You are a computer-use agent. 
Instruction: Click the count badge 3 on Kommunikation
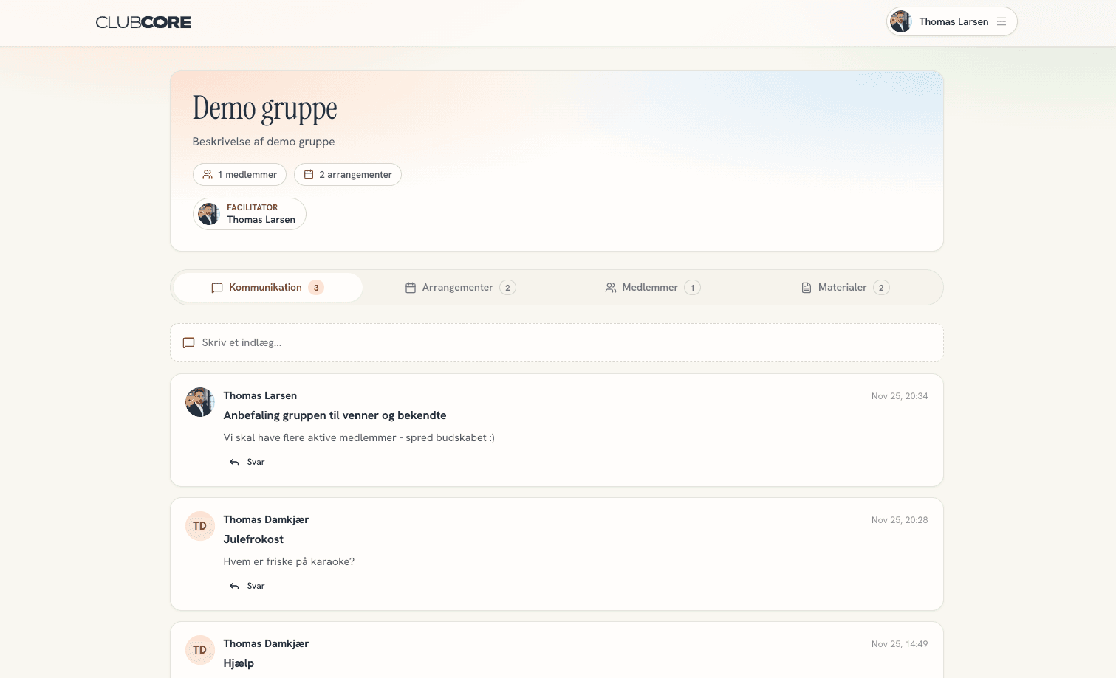coord(316,288)
